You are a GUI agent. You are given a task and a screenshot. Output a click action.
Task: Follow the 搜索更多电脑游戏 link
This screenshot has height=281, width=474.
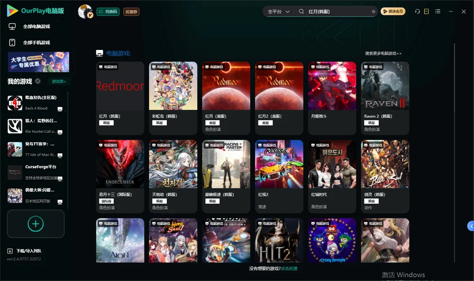(x=383, y=54)
